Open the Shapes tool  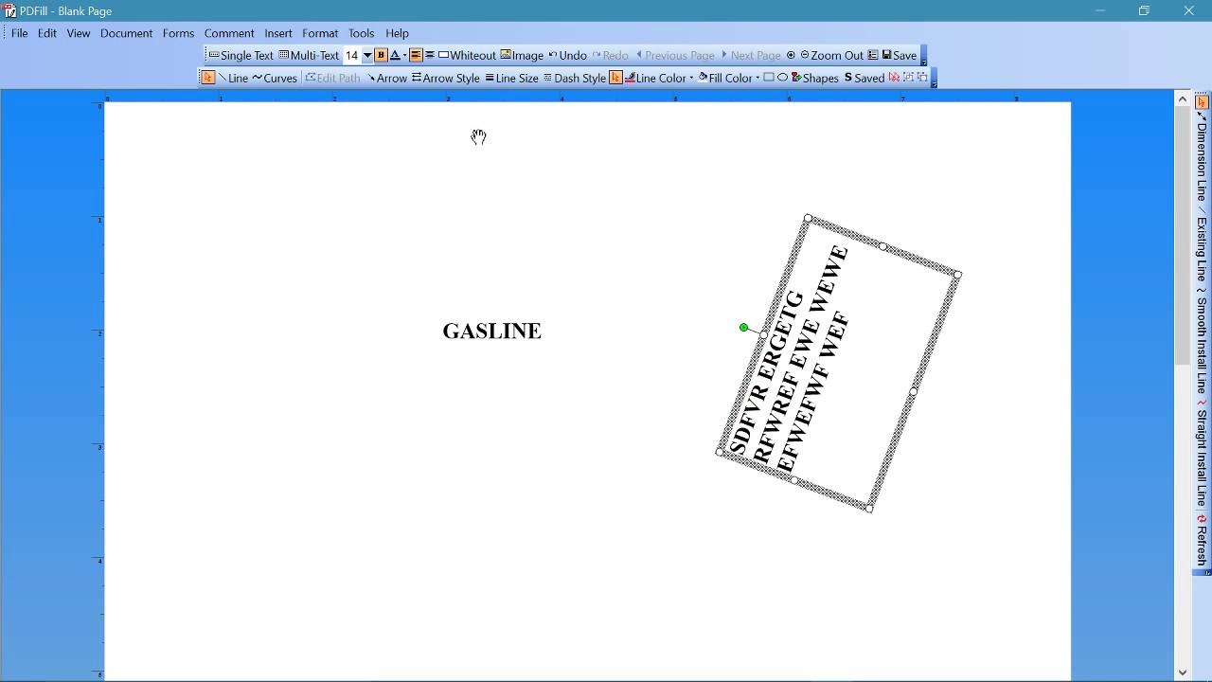click(x=814, y=78)
